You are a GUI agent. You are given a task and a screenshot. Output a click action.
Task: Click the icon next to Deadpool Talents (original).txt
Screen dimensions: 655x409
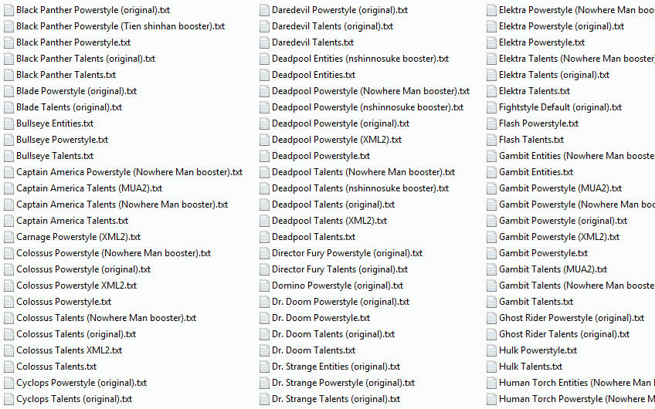click(x=264, y=204)
